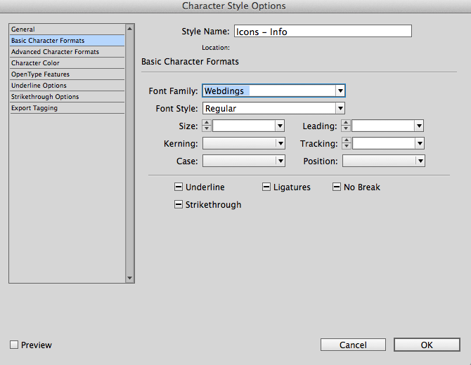Click the Tracking stepper arrows
This screenshot has width=471, height=365.
345,143
